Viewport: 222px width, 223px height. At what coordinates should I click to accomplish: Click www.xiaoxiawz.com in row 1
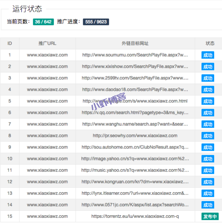[47, 55]
